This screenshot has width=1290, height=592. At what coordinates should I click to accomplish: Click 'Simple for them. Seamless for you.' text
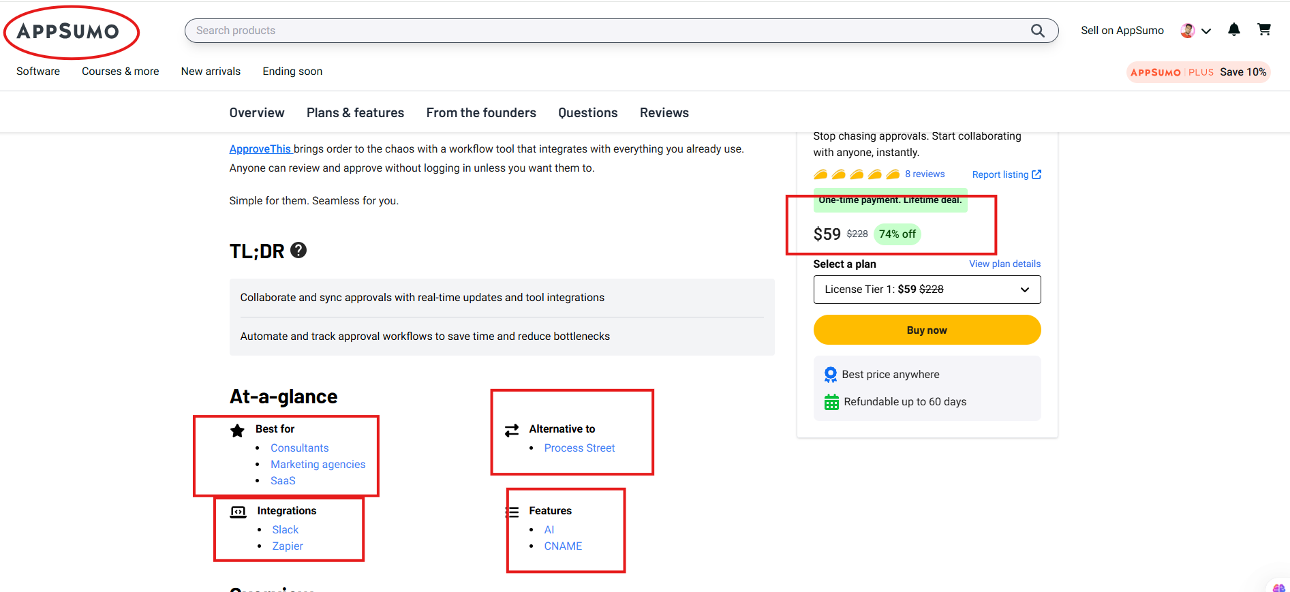314,201
